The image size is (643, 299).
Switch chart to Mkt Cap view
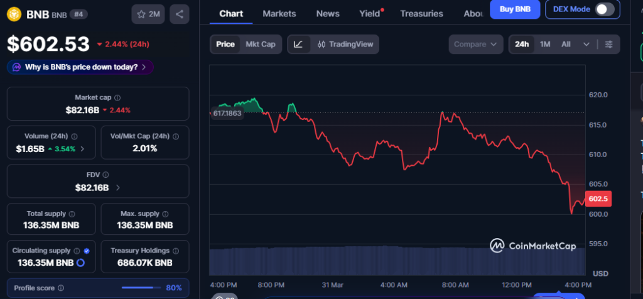coord(260,44)
